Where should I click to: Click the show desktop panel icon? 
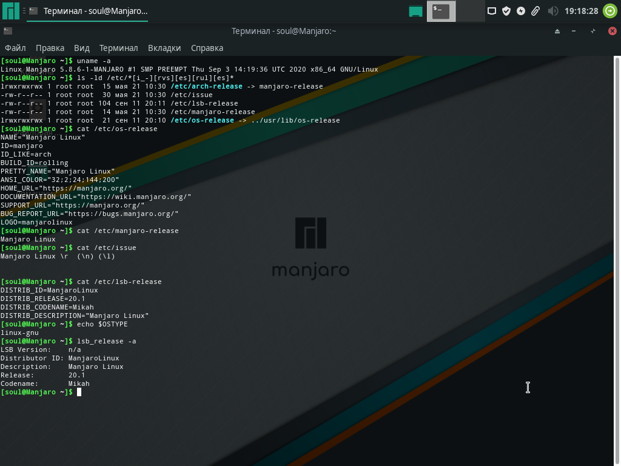coord(415,11)
